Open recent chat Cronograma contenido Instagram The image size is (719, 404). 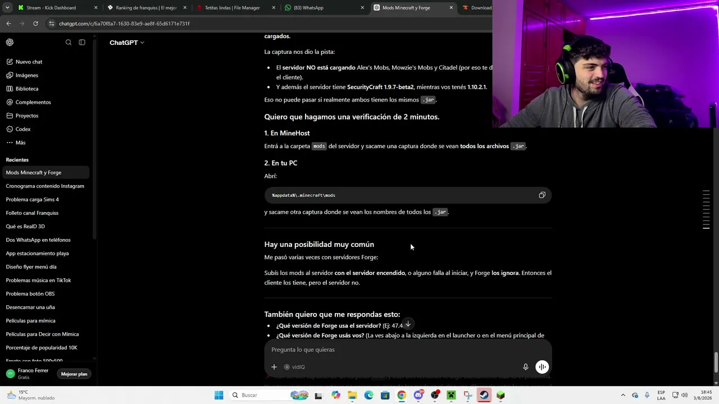pyautogui.click(x=46, y=186)
